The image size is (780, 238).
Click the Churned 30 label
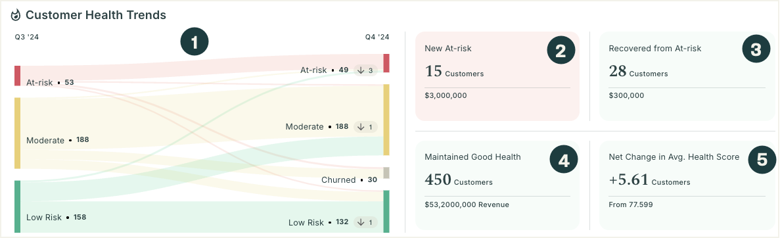click(349, 179)
